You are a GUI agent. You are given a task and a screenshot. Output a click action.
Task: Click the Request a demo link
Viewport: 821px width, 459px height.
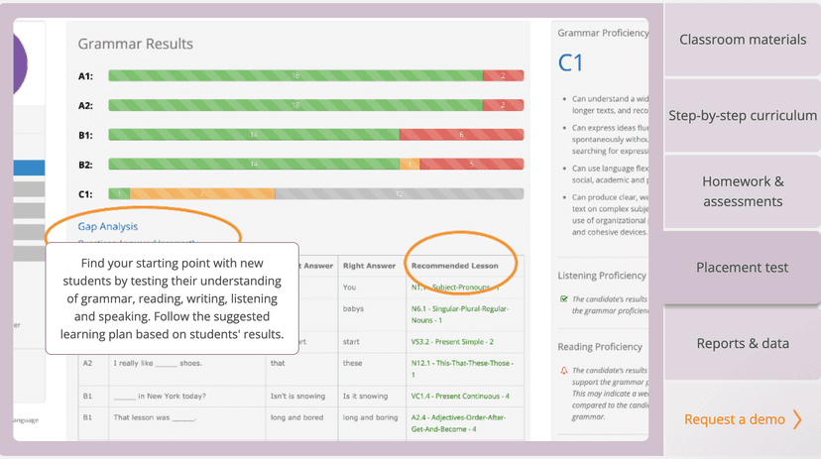[734, 419]
